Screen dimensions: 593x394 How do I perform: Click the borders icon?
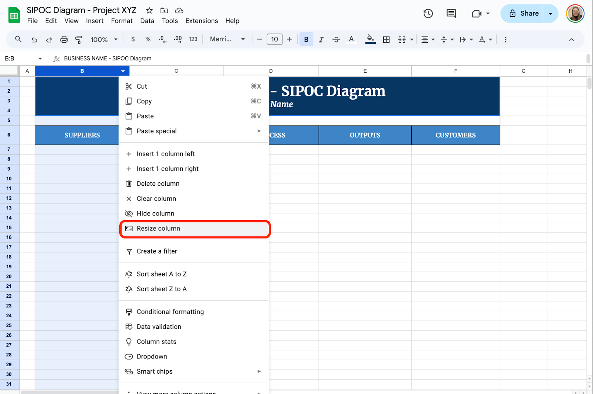coord(386,39)
